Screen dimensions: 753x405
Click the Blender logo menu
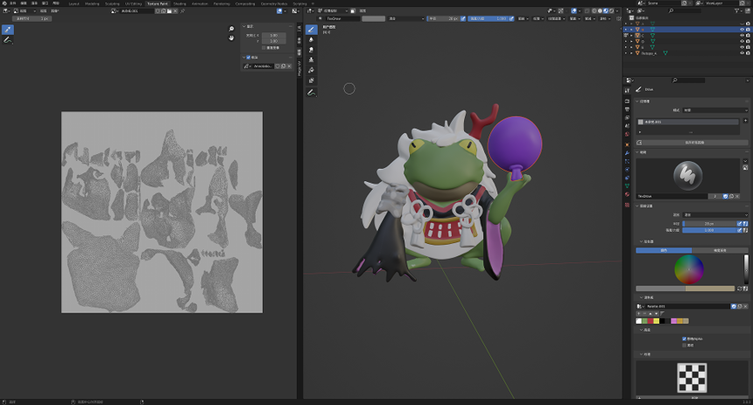[x=4, y=3]
